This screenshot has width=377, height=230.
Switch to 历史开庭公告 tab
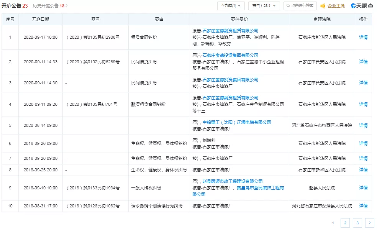click(48, 6)
